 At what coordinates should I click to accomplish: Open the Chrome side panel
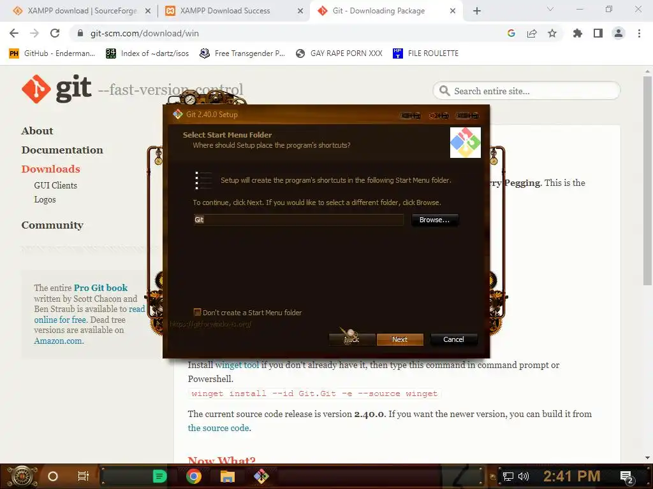pos(598,33)
